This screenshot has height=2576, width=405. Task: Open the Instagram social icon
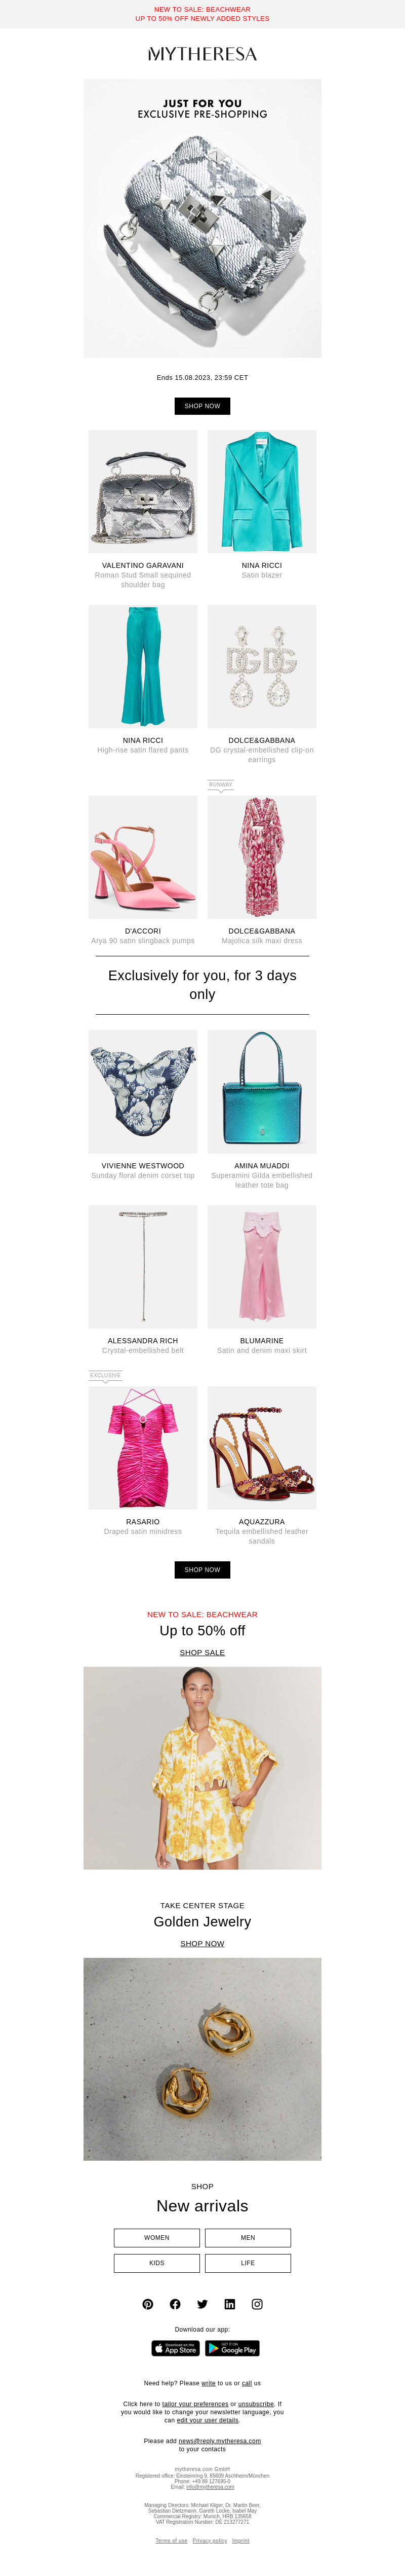257,2304
